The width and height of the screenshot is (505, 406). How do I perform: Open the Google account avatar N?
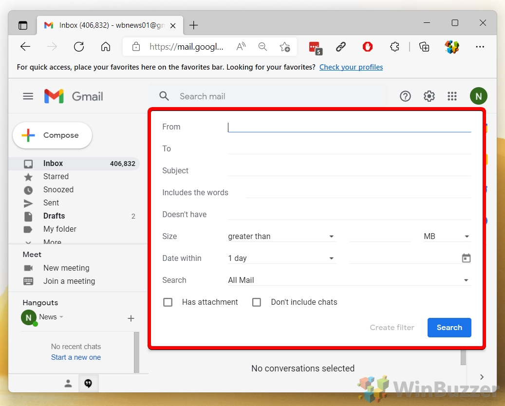478,96
